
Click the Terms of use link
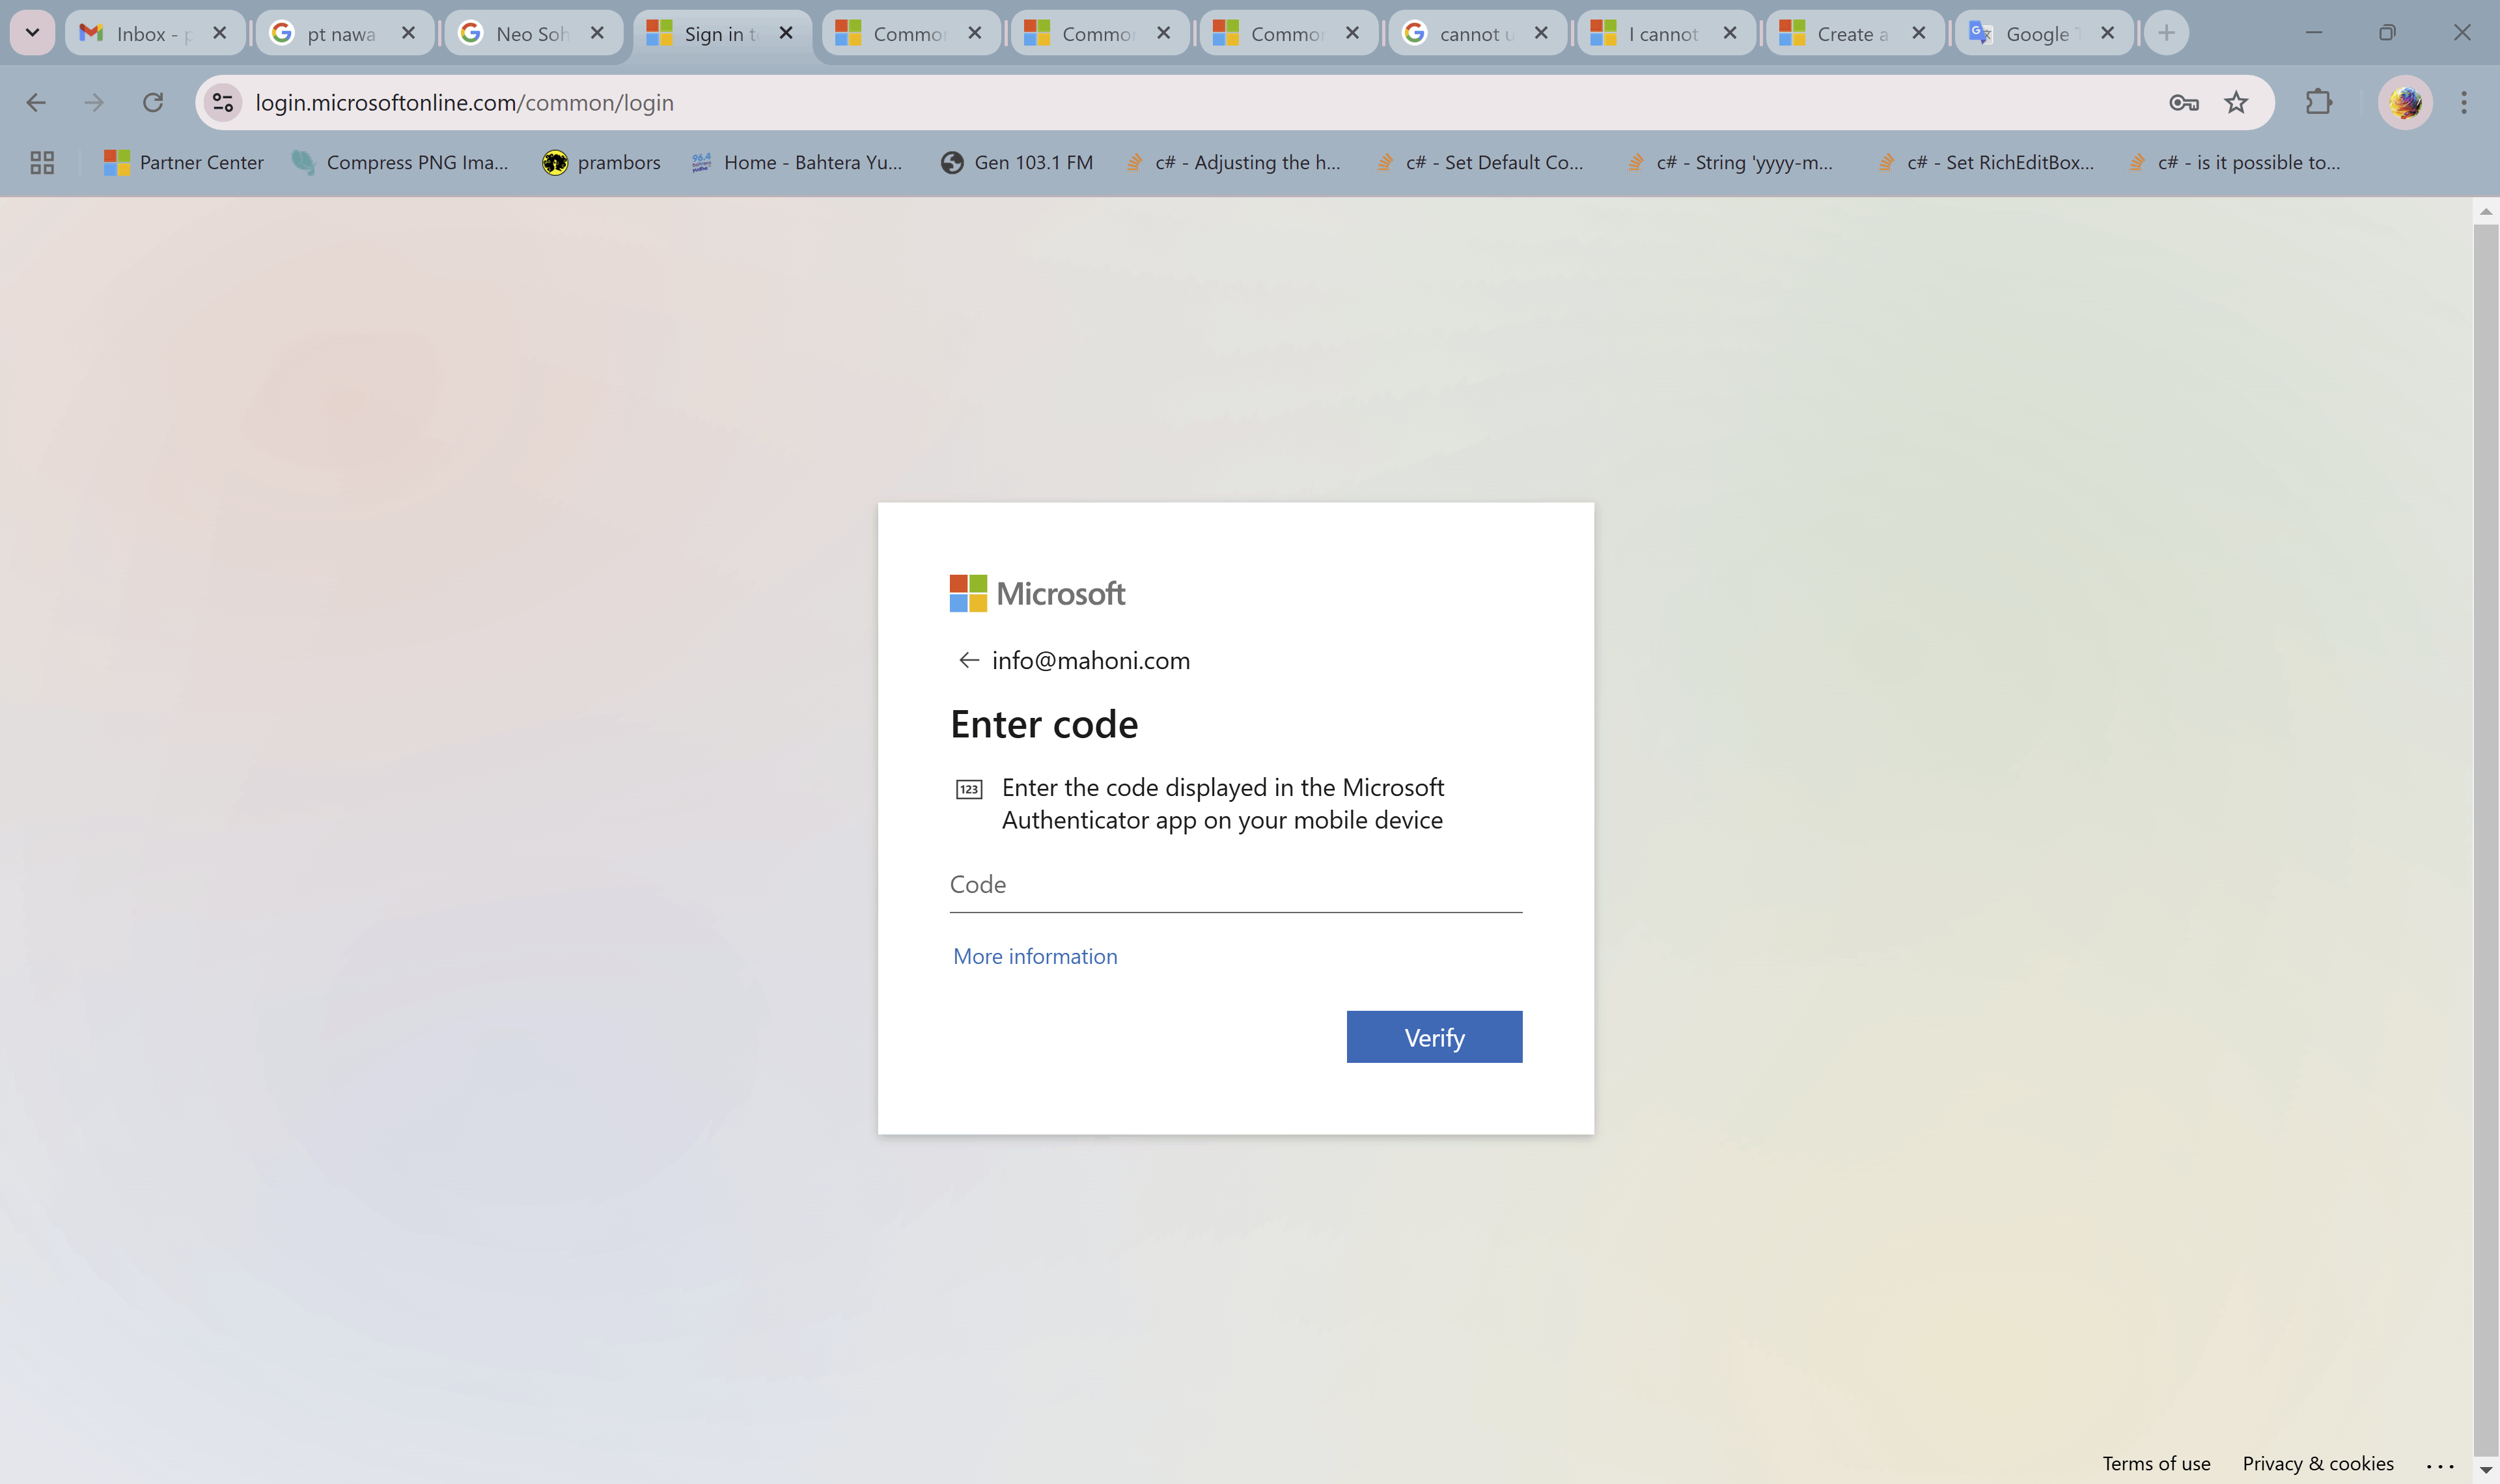point(2156,1463)
